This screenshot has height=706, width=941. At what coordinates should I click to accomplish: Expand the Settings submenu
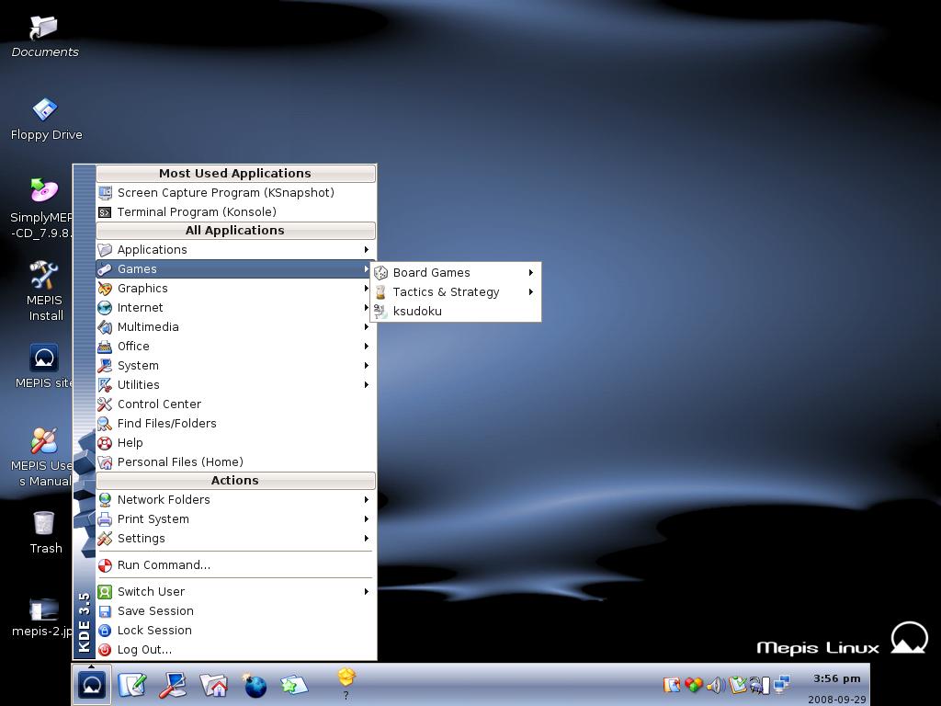236,538
